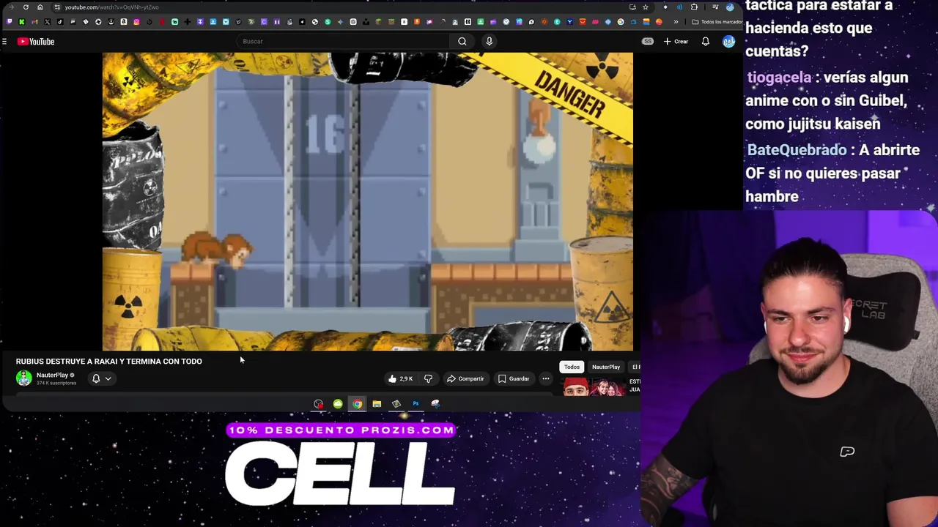Expand the channel notification bell dropdown
The image size is (938, 527).
coord(101,378)
